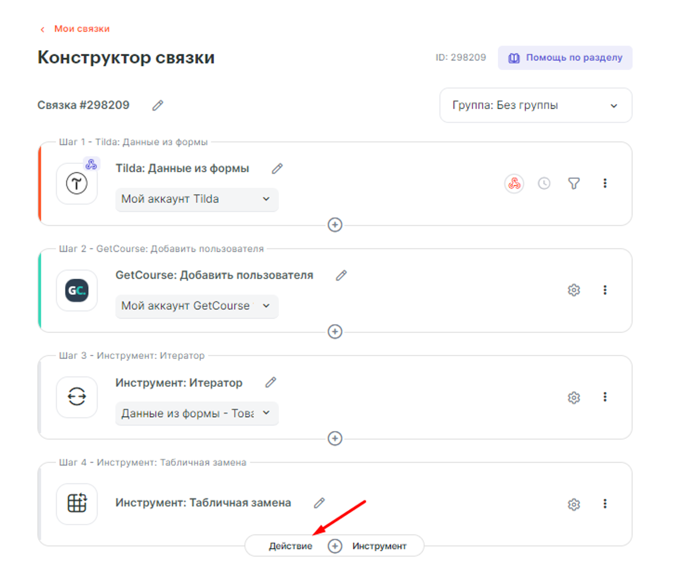Open three-dot menu for Tilda step
Viewport: 676px width, 572px height.
pos(605,183)
